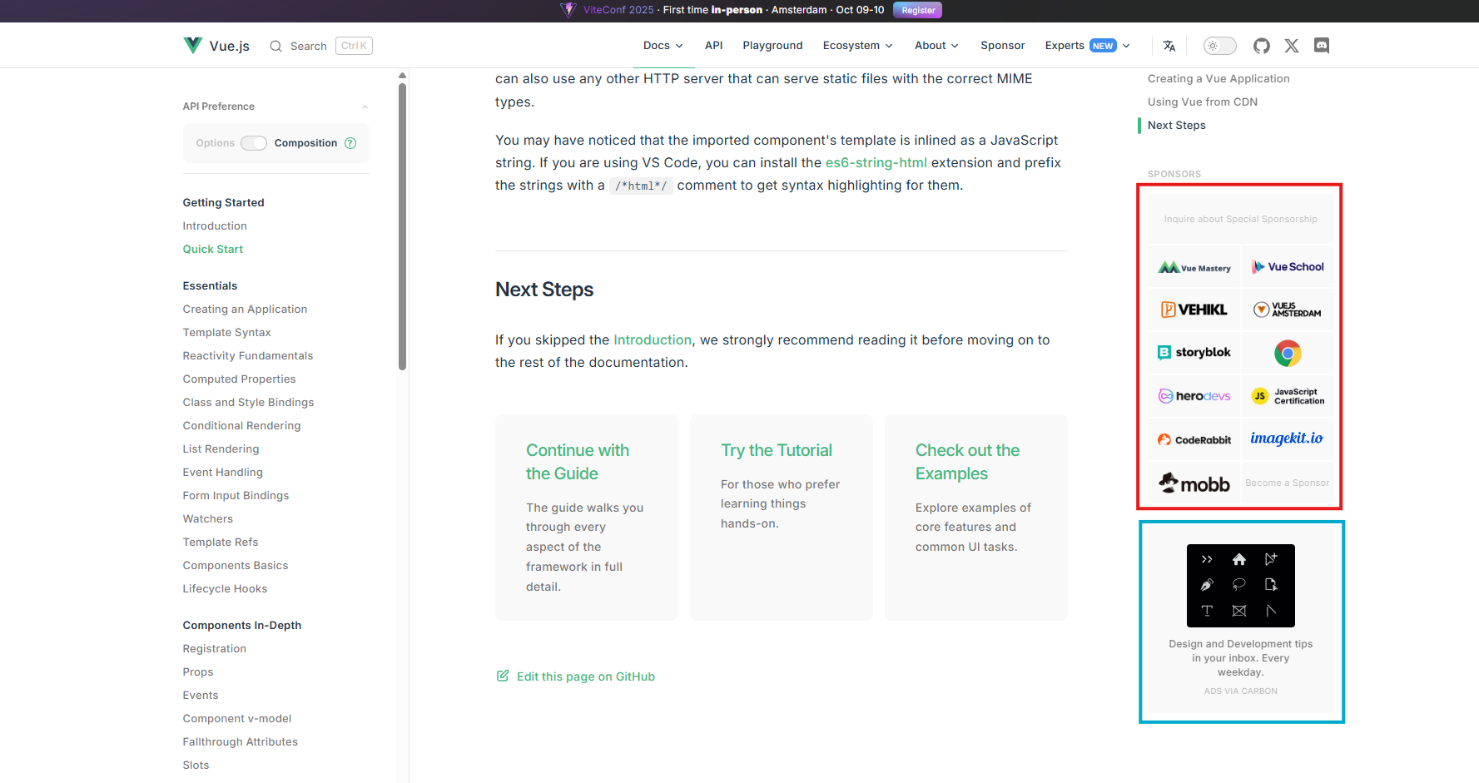Jump to Using Vue from CDN section
The width and height of the screenshot is (1479, 783).
pos(1203,102)
